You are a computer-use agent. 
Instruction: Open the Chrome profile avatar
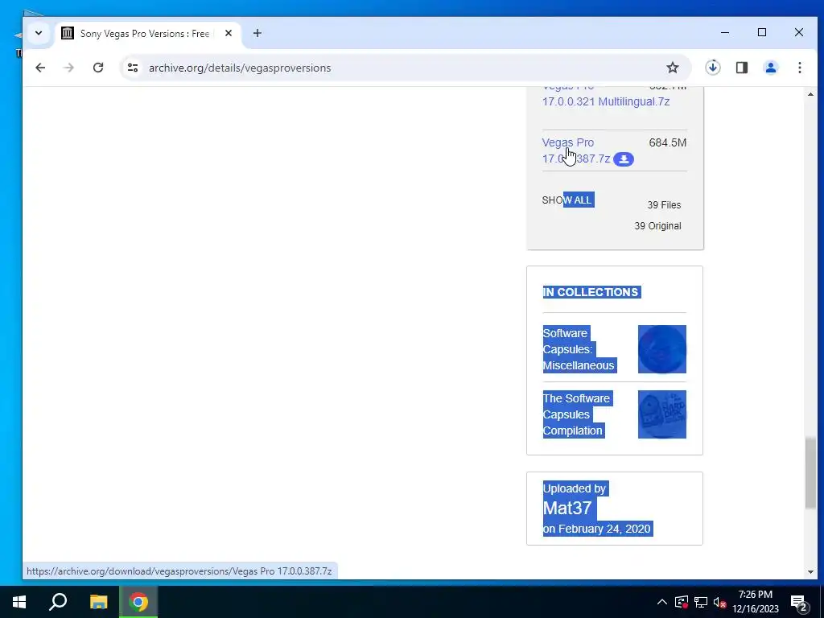pos(770,68)
